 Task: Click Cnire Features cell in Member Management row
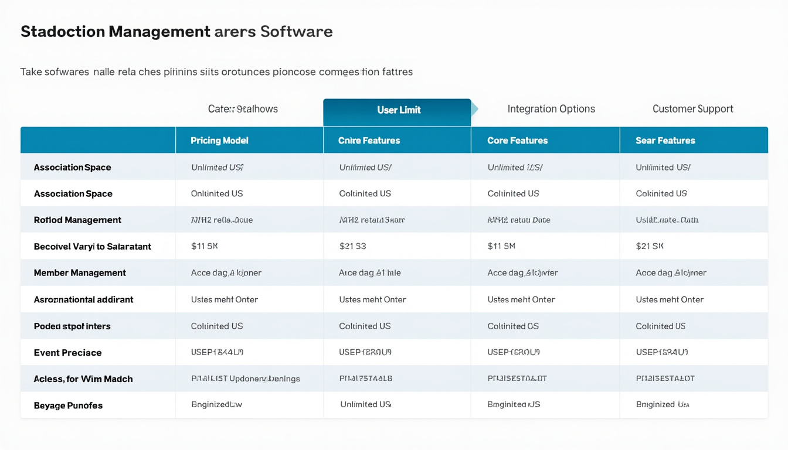pyautogui.click(x=370, y=273)
